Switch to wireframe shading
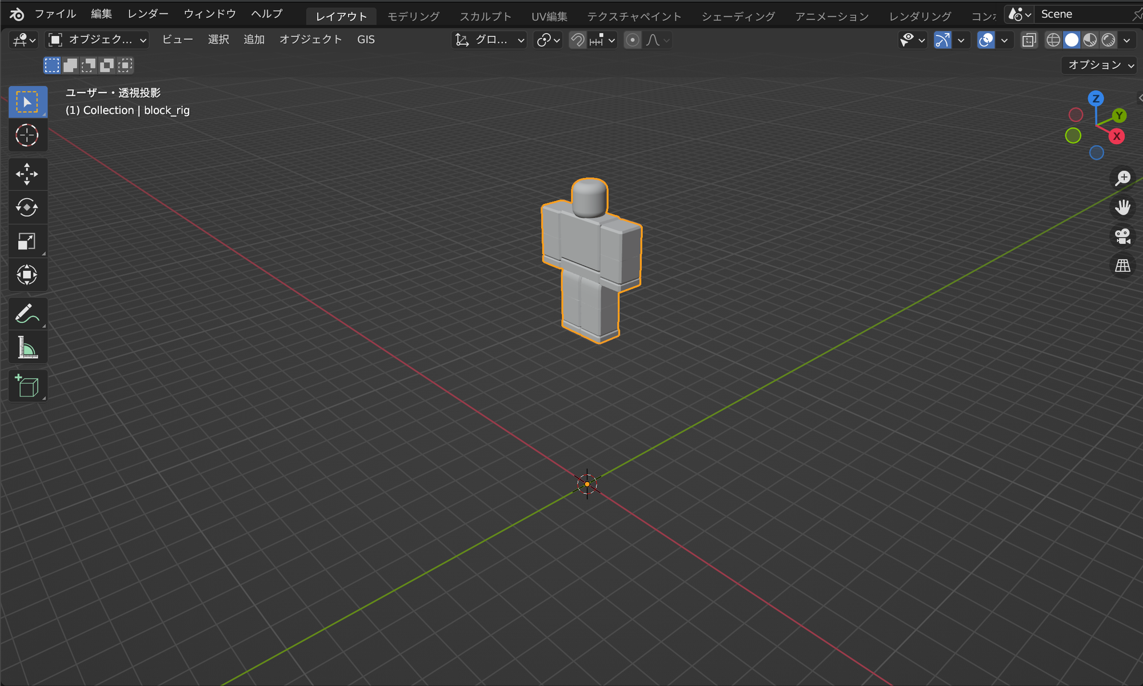This screenshot has width=1143, height=686. pyautogui.click(x=1053, y=40)
